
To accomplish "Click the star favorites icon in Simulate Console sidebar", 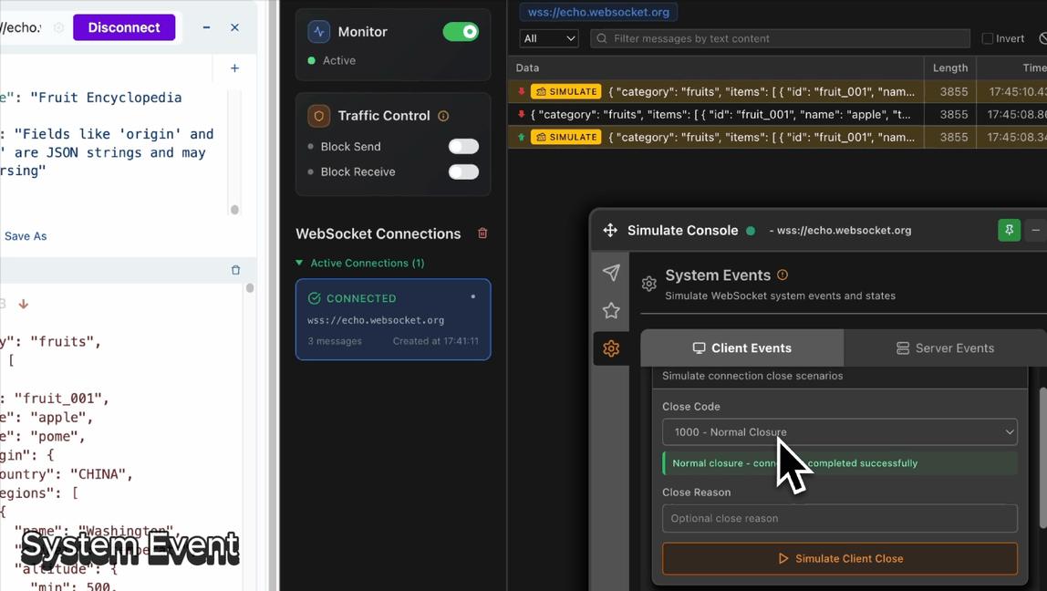I will [611, 310].
